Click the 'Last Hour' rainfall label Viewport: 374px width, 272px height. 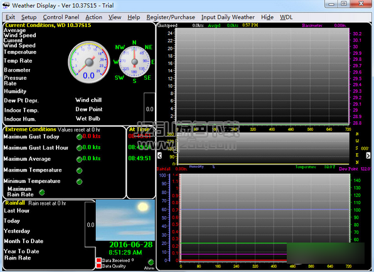pos(17,211)
